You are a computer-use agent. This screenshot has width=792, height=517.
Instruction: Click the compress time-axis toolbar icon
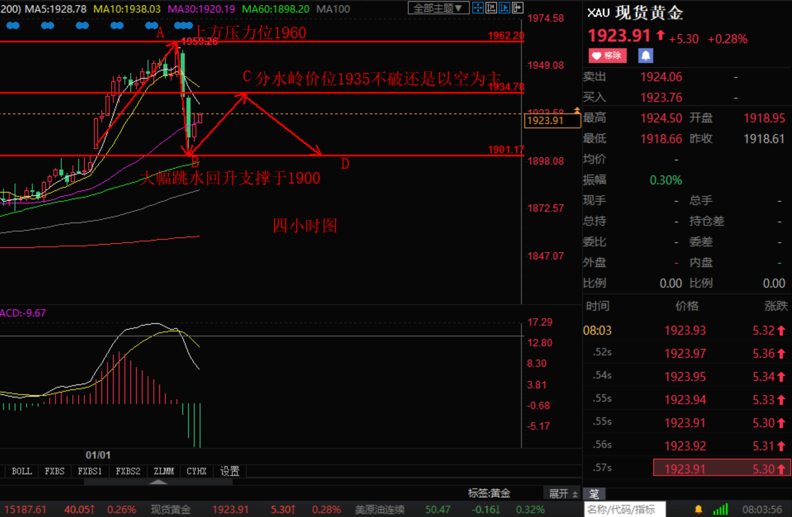tap(491, 8)
